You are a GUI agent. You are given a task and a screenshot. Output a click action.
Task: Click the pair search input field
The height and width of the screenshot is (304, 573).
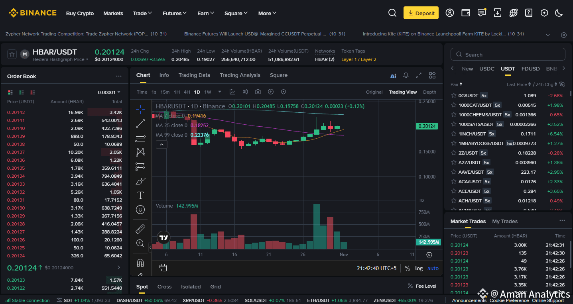[x=508, y=54]
